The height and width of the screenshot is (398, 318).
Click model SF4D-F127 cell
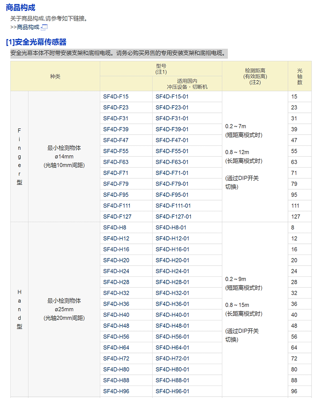pos(117,217)
